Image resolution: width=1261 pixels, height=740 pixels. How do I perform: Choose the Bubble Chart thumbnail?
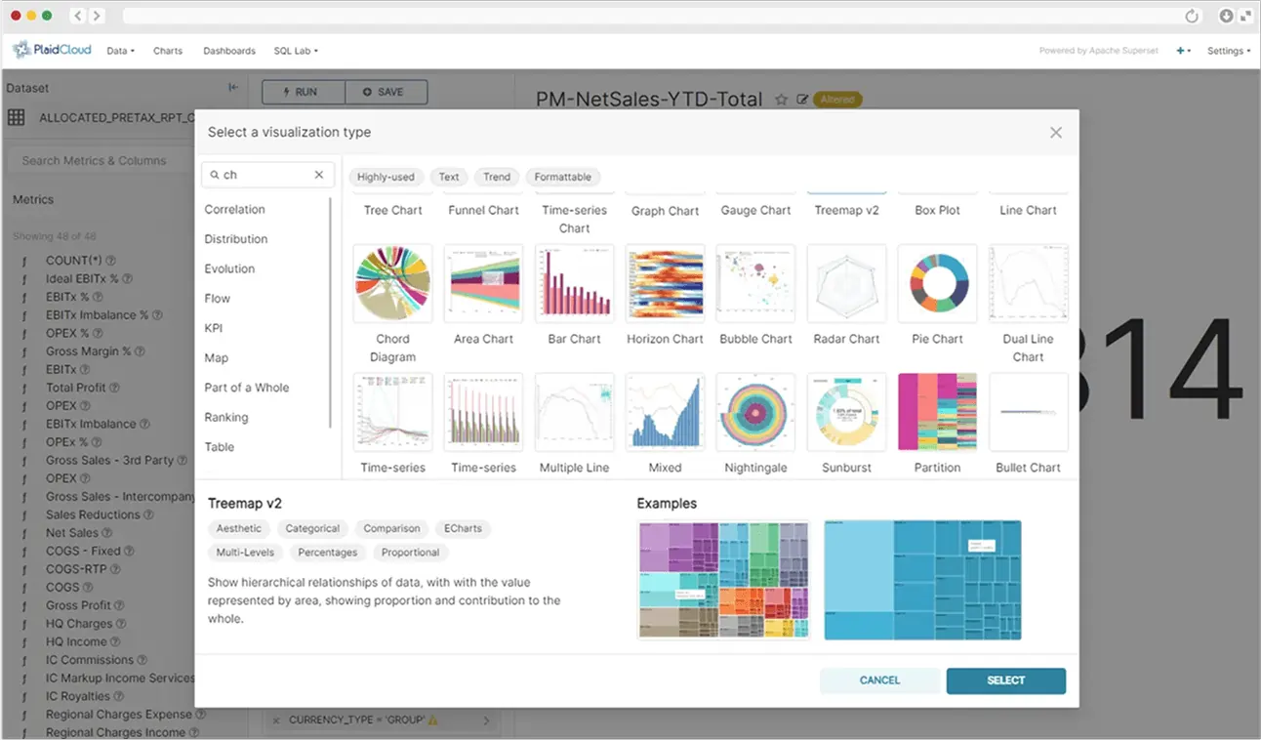pos(755,284)
